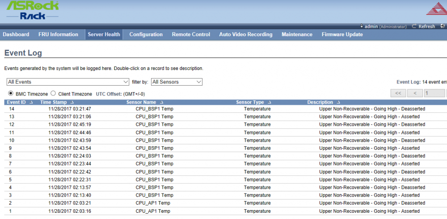Viewport: 447px width, 219px height.
Task: Click the UTC Offset label
Action: point(109,94)
